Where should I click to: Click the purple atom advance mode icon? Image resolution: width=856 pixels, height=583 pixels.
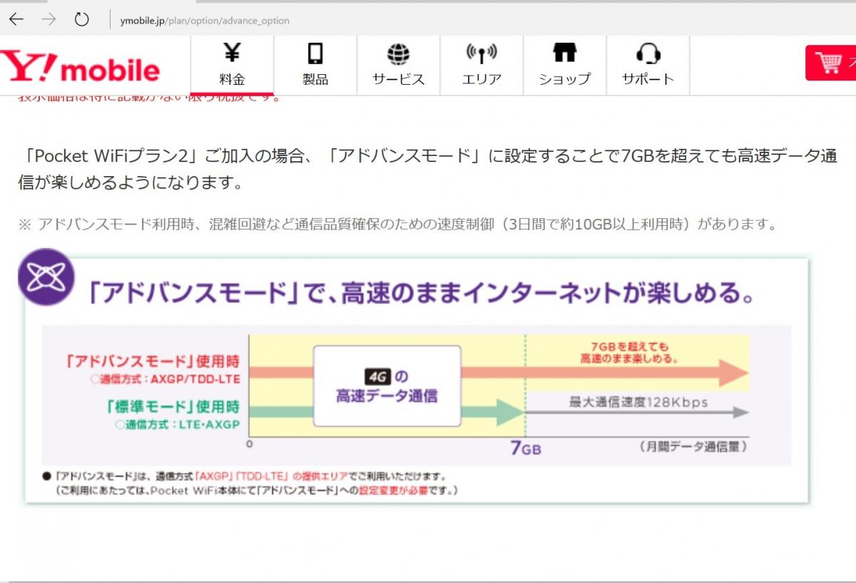[x=46, y=277]
